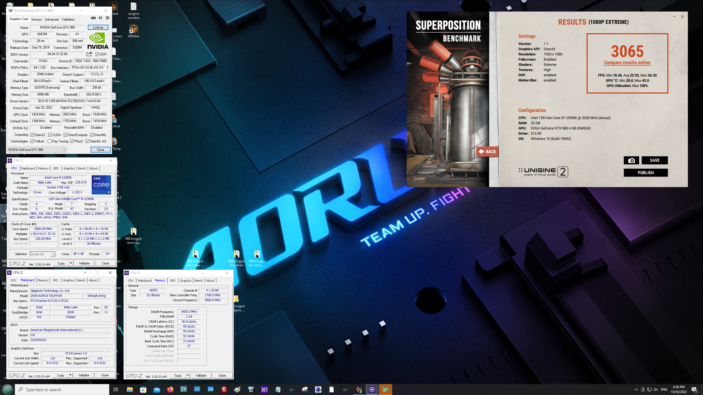Screen dimensions: 703x395
Task: Click the NVIDIA logo in GPU-Z
Action: click(98, 41)
